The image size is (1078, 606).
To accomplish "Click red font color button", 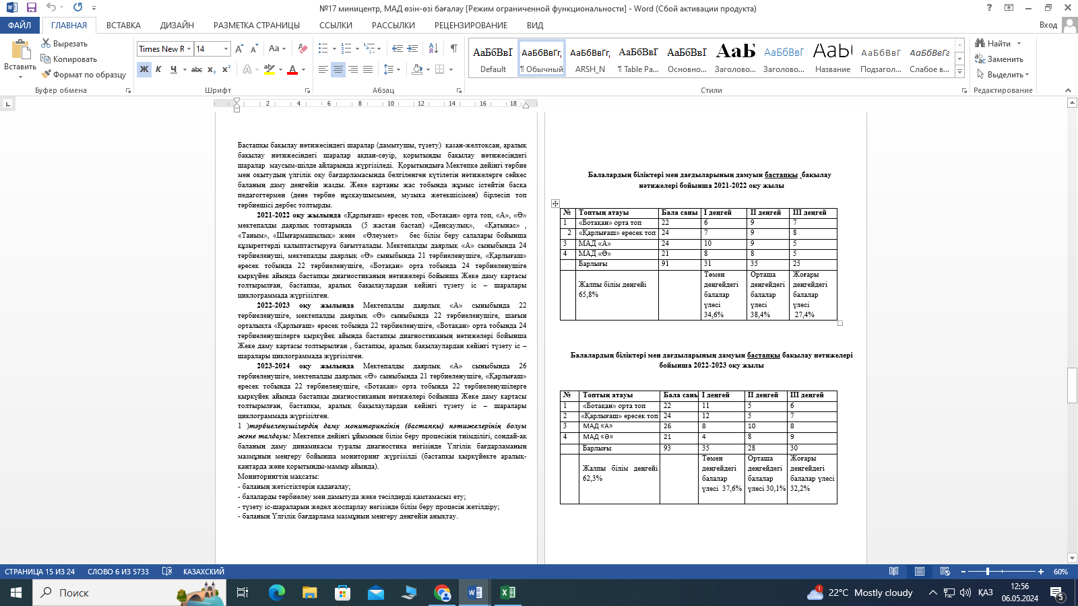I will (x=292, y=69).
